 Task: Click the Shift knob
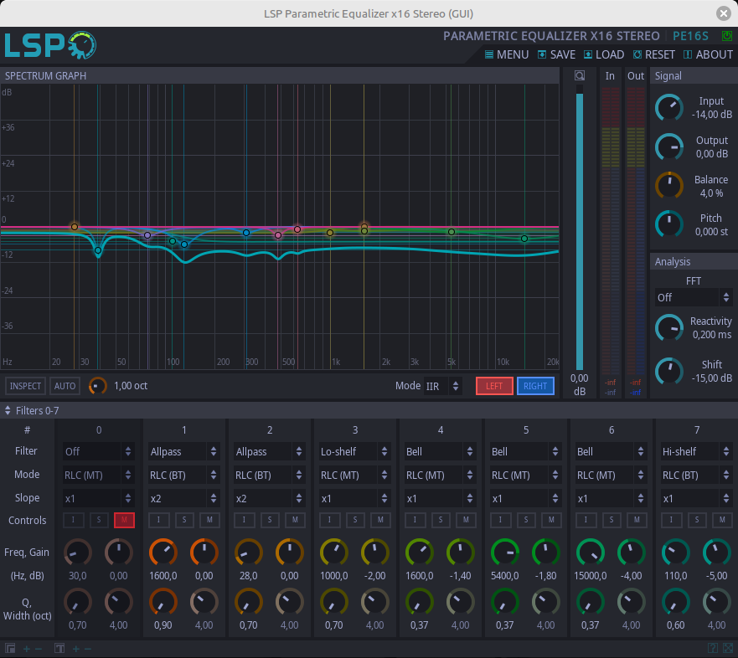[668, 371]
